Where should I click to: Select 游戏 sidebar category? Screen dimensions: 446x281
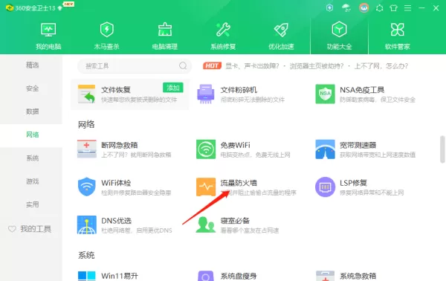point(32,181)
